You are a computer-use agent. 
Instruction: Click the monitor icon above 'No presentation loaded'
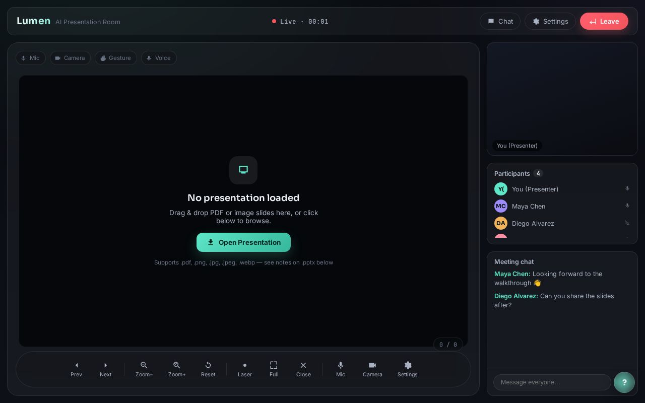point(243,170)
